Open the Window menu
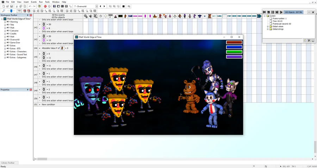 pos(56,2)
